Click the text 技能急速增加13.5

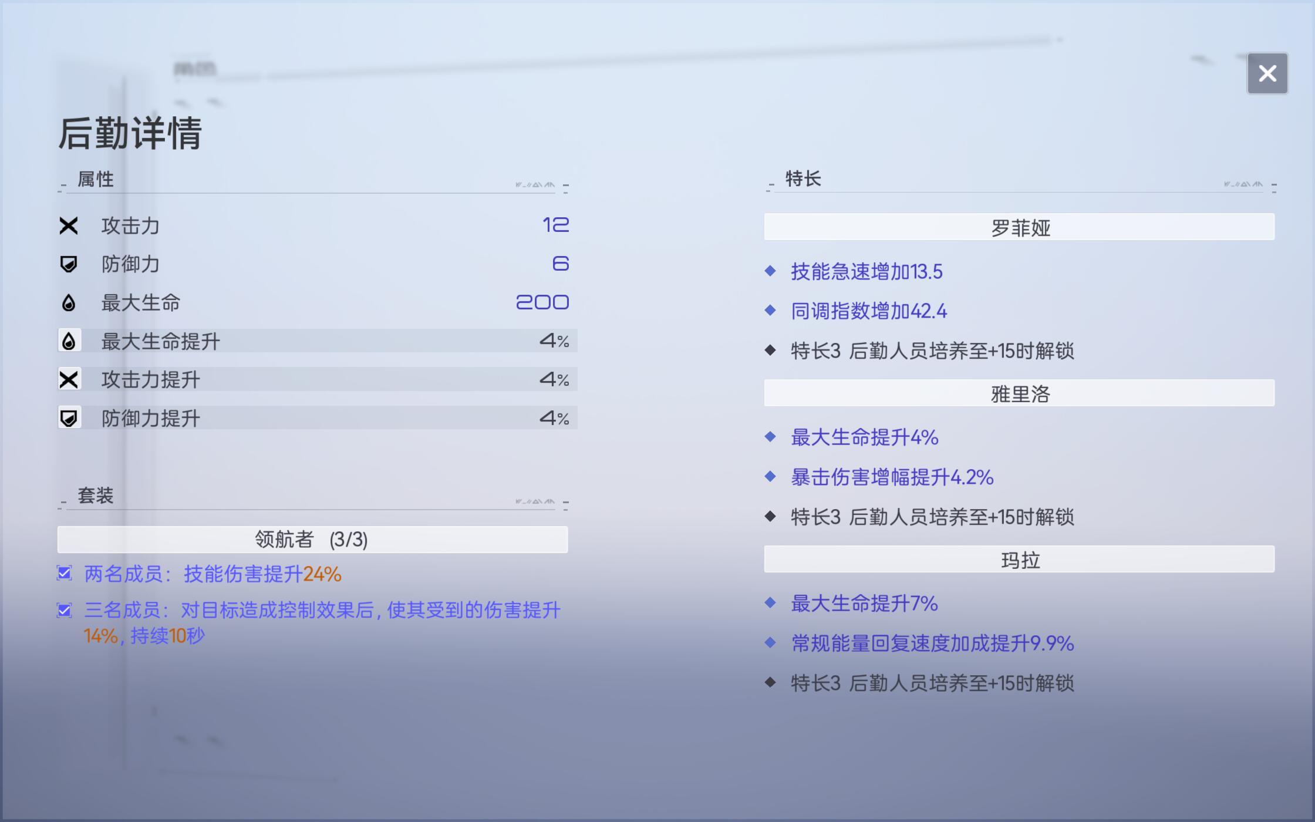pyautogui.click(x=866, y=271)
